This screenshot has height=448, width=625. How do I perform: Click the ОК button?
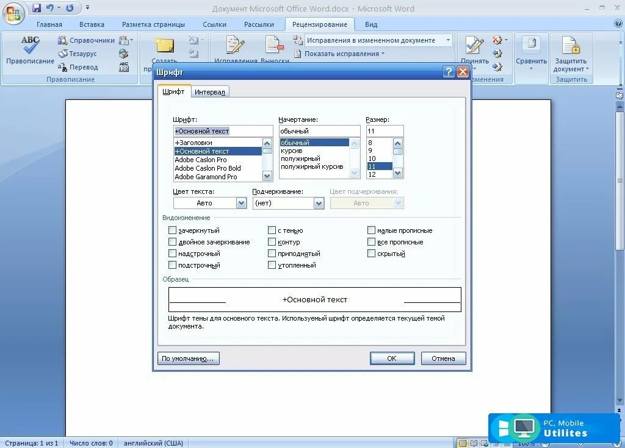392,358
